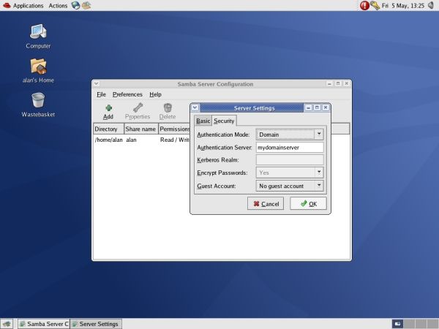
Task: Minimize the Server Settings dialog
Action: click(308, 107)
